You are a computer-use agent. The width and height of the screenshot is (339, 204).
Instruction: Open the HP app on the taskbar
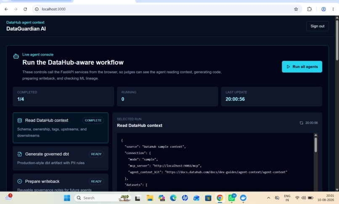pos(185,198)
